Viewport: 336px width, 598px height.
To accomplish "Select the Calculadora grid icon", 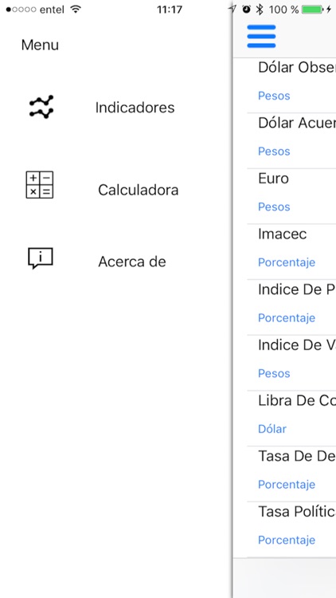I will pyautogui.click(x=40, y=185).
